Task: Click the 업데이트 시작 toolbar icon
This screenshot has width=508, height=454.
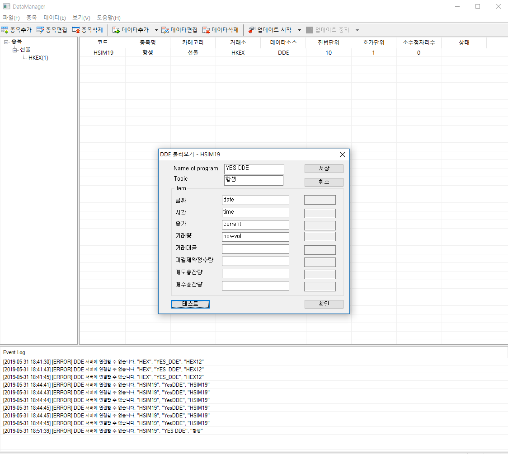Action: 252,30
